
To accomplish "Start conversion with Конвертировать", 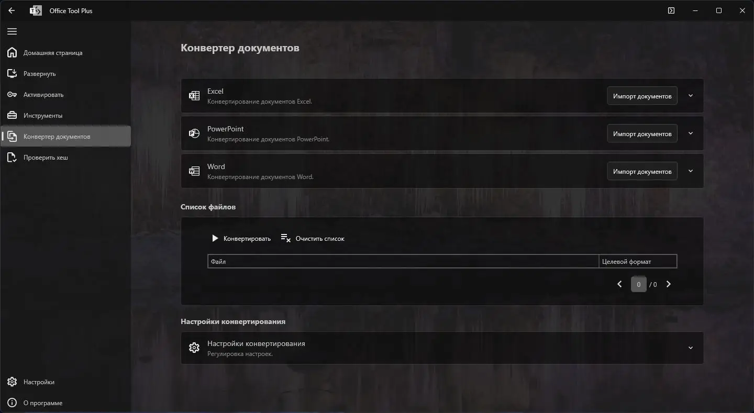I will [241, 238].
